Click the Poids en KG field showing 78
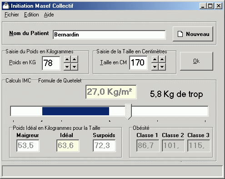This screenshot has height=179, width=225. (x=51, y=63)
